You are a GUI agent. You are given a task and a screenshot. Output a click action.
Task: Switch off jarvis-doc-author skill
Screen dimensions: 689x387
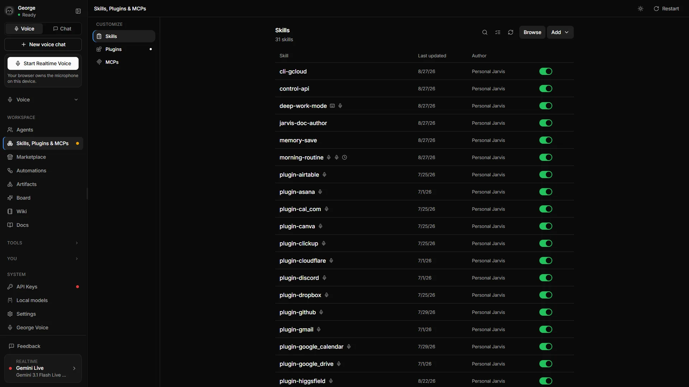(x=545, y=123)
